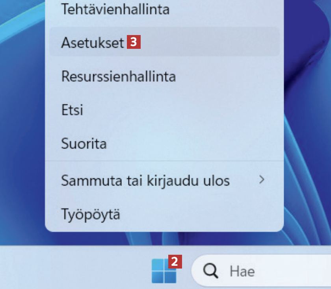This screenshot has width=331, height=289.
Task: Click the red number 2 badge
Action: point(175,261)
